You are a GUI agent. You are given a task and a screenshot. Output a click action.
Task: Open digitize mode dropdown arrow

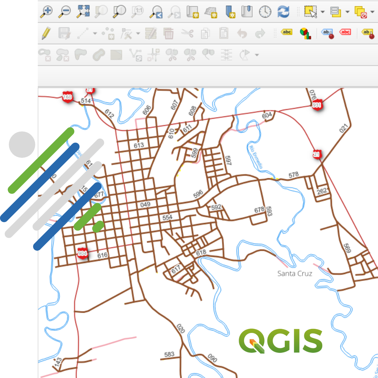[95, 33]
